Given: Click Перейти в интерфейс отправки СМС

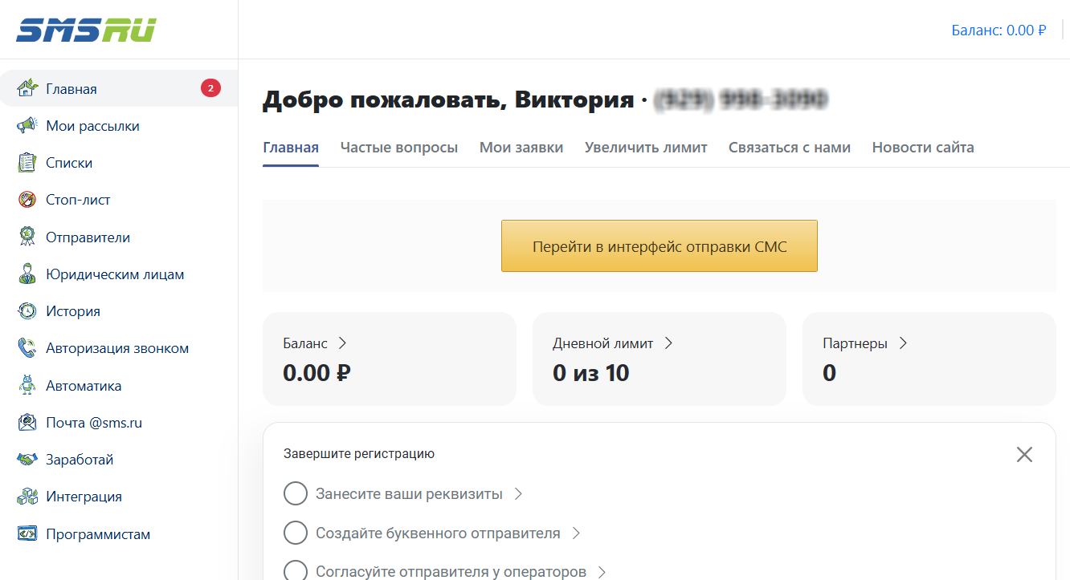Looking at the screenshot, I should click(x=659, y=245).
